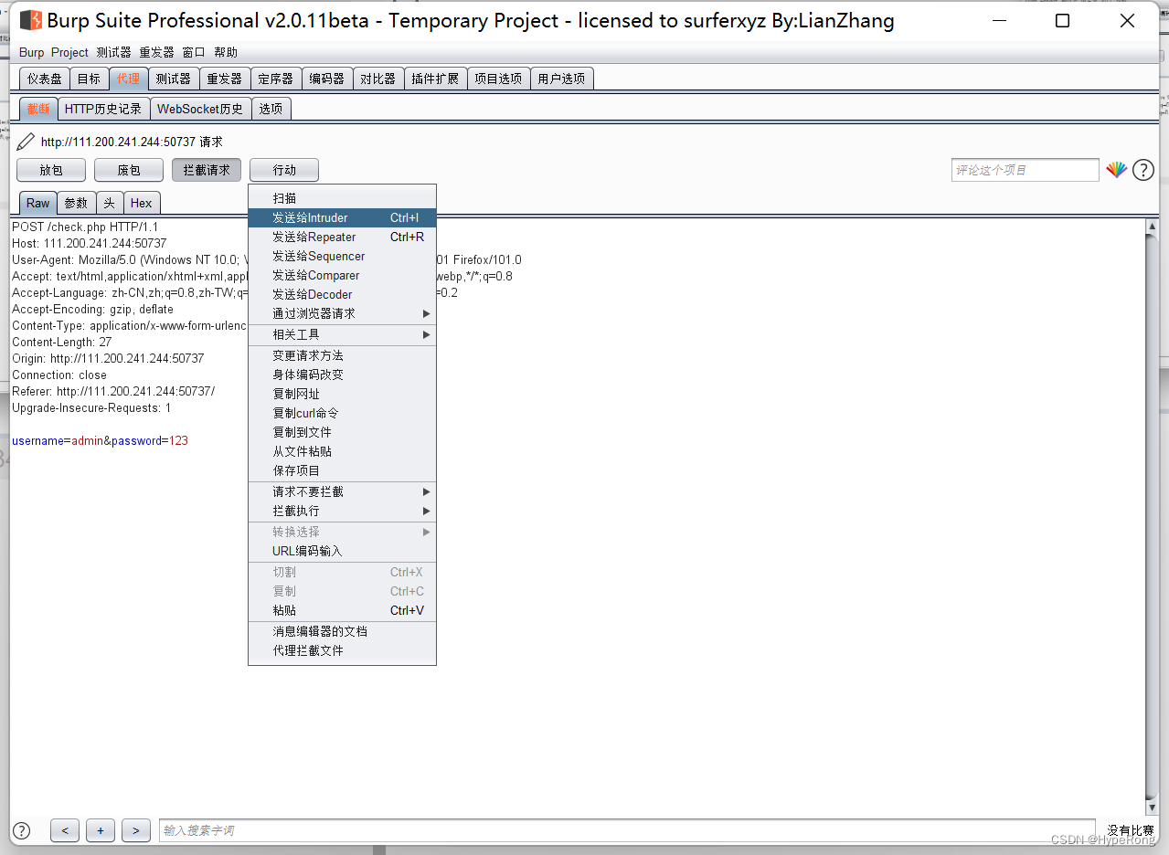Viewport: 1169px width, 855px height.
Task: Choose 发送给Sequencer menu entry
Action: [x=342, y=256]
